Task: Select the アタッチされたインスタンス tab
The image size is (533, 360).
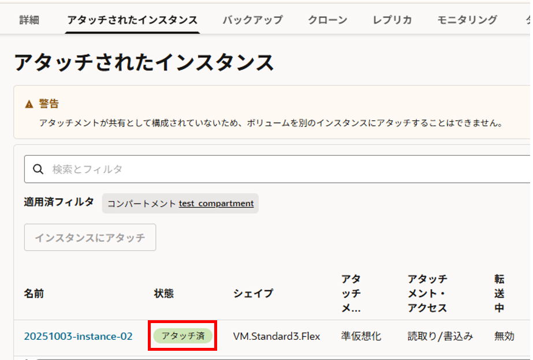Action: [x=132, y=20]
